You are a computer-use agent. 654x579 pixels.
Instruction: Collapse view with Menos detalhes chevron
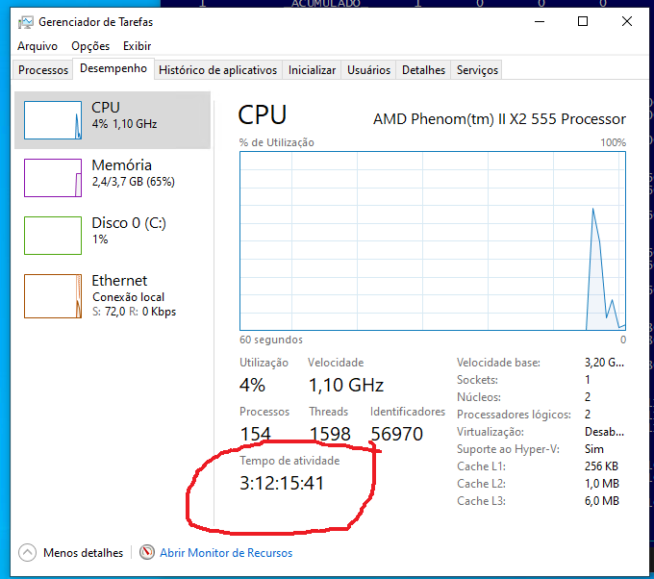point(27,553)
